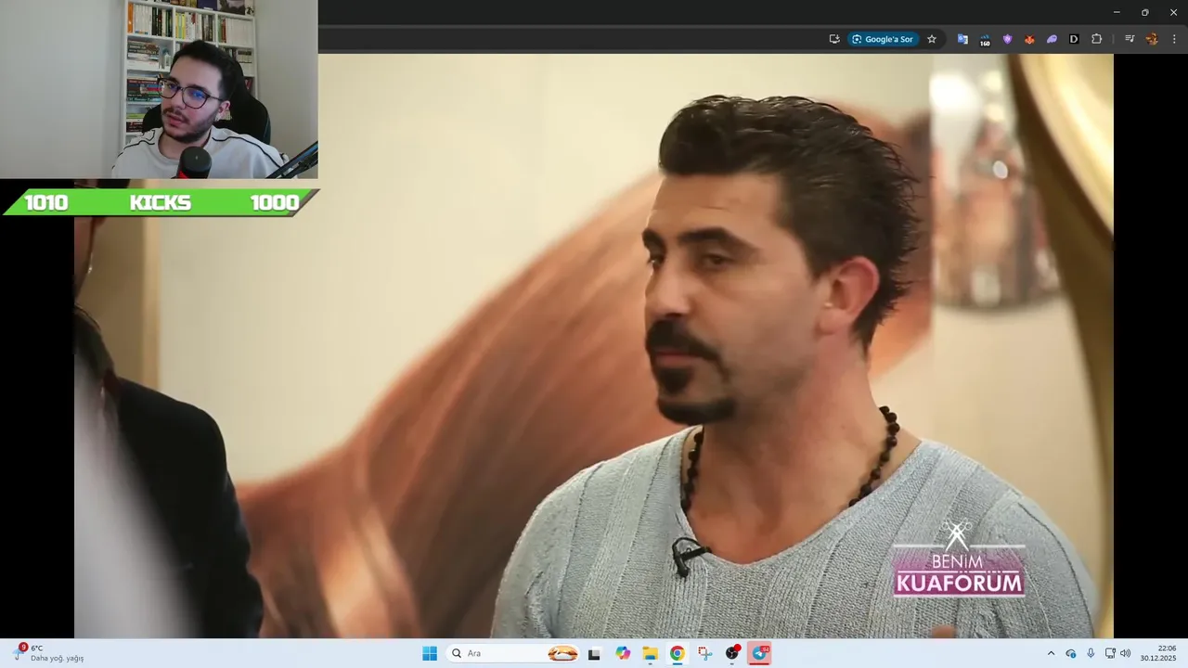Open the purple ghost extension
Viewport: 1188px width, 668px height.
pos(1052,39)
